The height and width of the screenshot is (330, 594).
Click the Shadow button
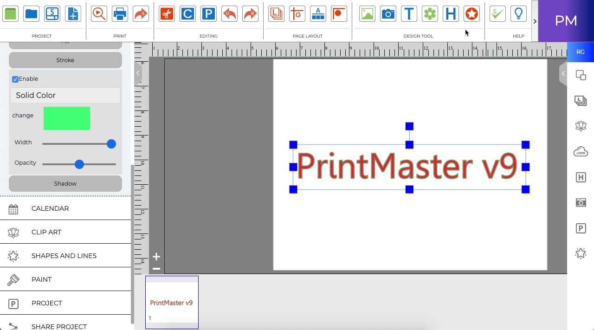coord(65,183)
